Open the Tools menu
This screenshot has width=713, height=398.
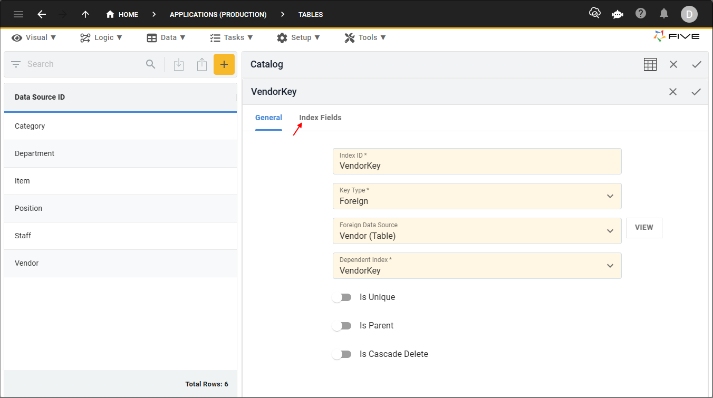pyautogui.click(x=365, y=37)
